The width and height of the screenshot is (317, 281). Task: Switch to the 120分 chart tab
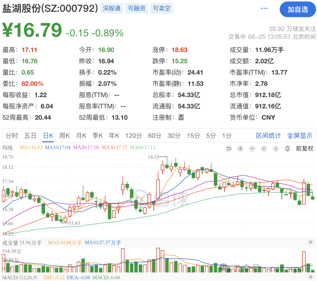(x=134, y=136)
